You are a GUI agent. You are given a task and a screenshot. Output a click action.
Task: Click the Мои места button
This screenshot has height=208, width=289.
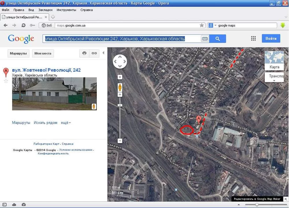pos(43,53)
